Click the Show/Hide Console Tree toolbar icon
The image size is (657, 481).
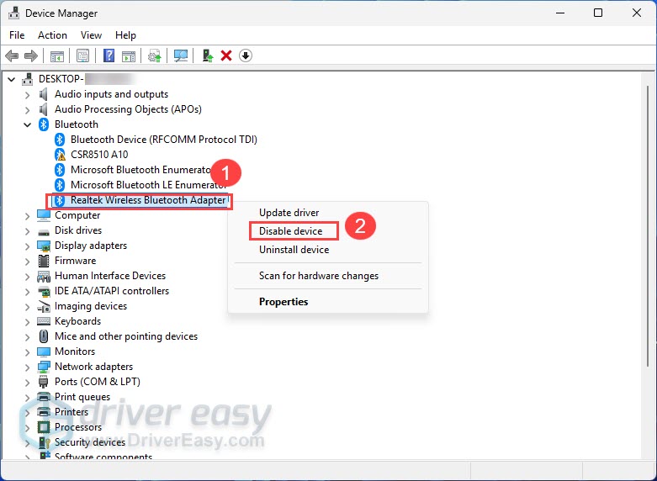(x=57, y=55)
